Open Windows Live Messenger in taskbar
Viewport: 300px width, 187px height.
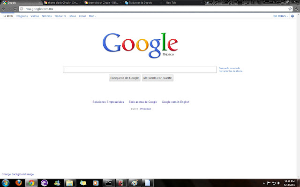click(x=57, y=183)
